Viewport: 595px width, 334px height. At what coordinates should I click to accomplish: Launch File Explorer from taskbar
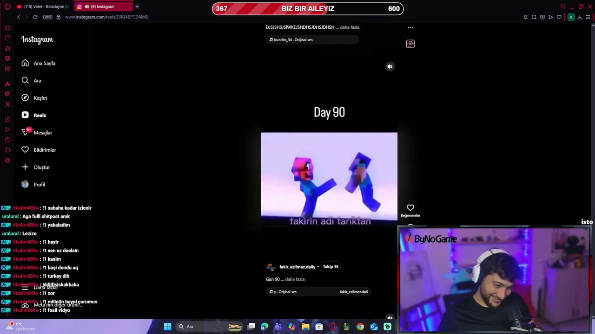[x=305, y=327]
